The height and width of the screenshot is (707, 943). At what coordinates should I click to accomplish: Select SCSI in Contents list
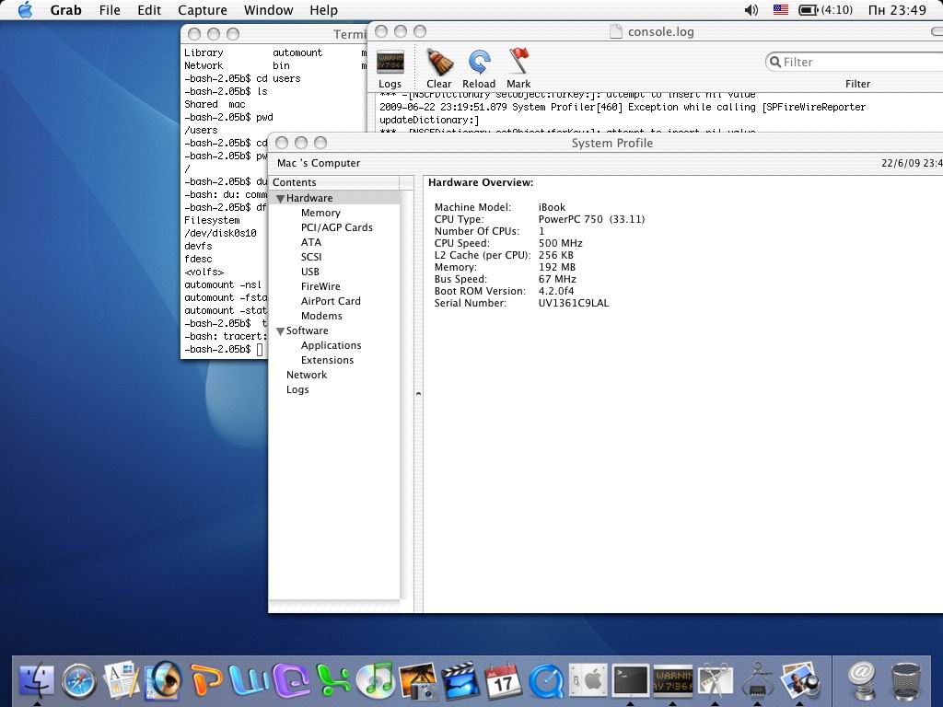[x=311, y=257]
